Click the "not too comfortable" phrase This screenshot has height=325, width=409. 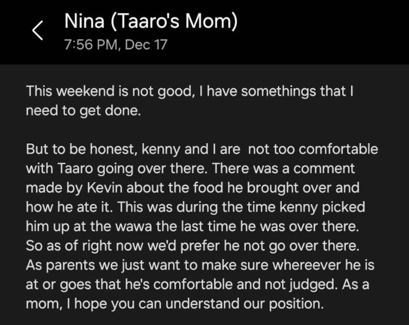click(313, 149)
